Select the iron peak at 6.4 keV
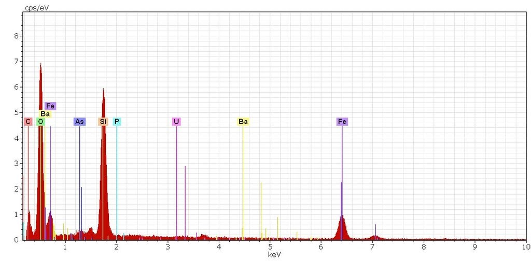The width and height of the screenshot is (531, 261). click(342, 218)
